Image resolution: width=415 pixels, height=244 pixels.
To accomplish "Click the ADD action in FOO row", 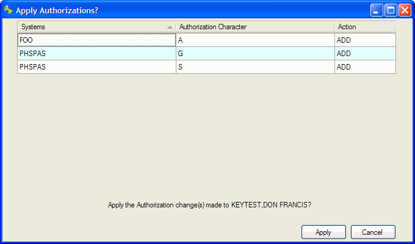I will pos(364,40).
